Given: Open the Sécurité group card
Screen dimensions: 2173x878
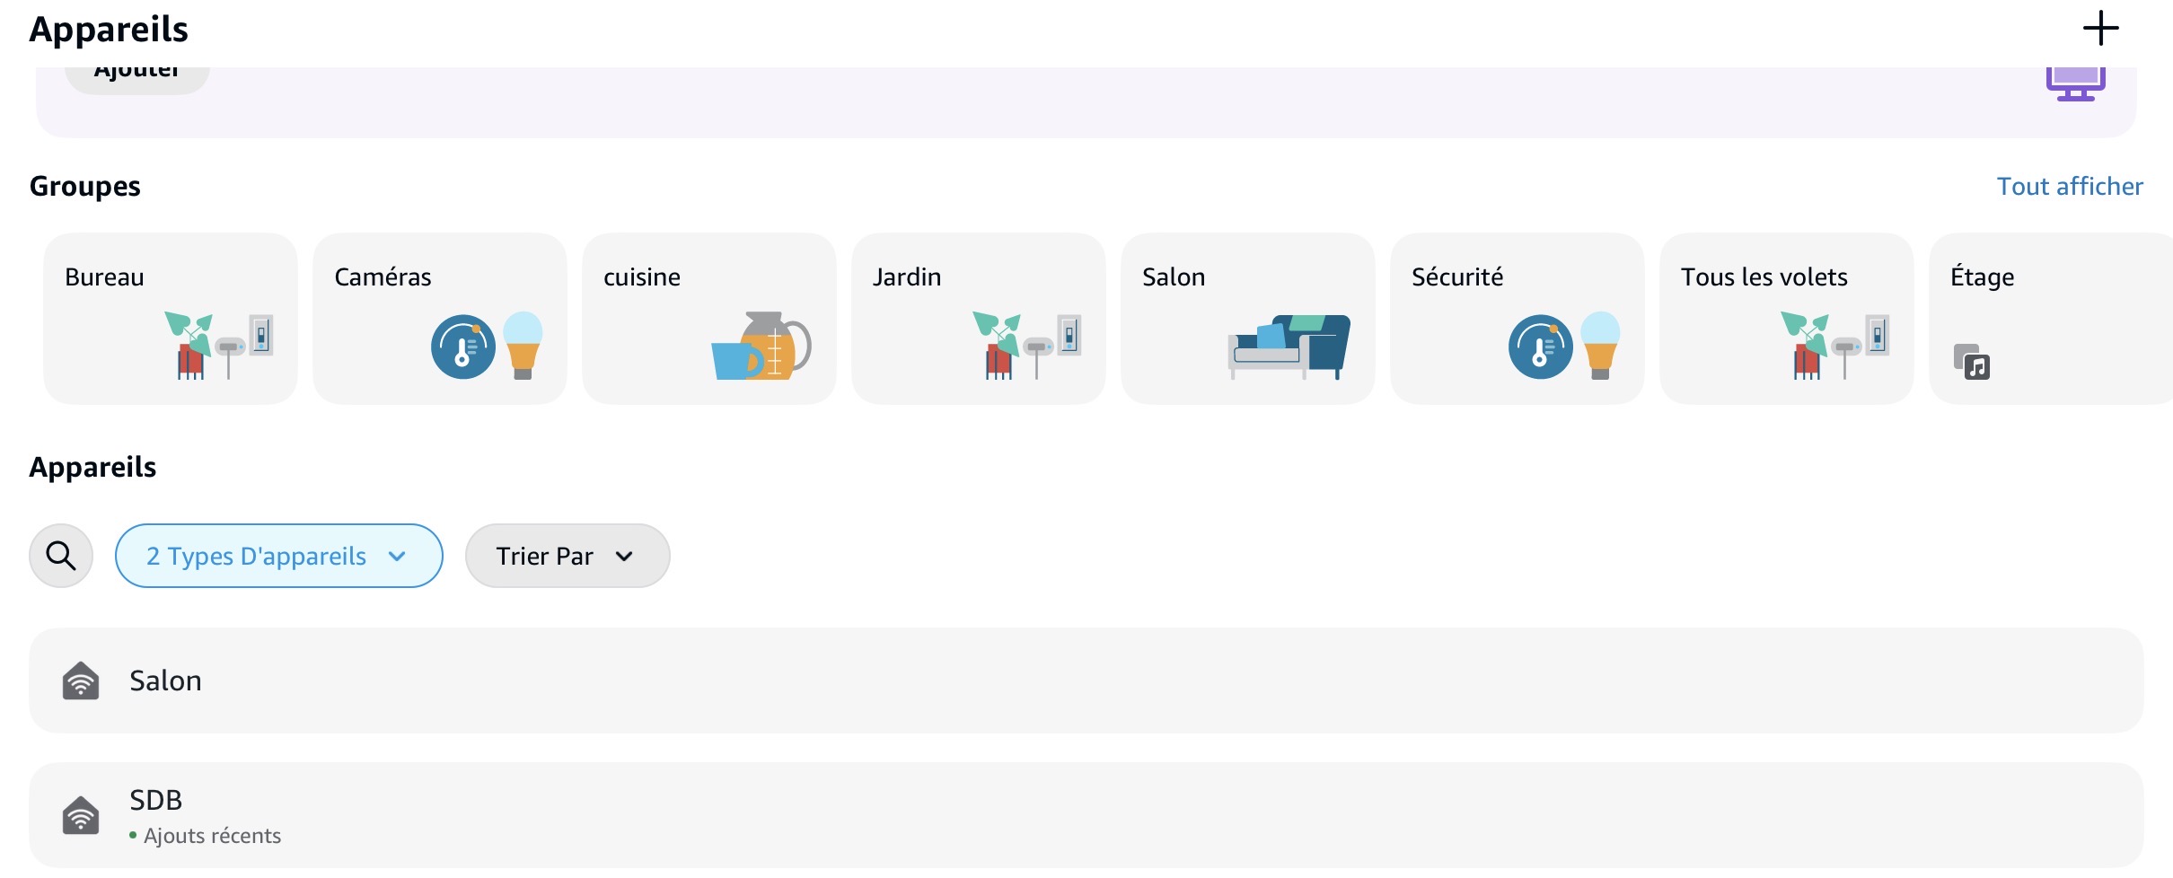Looking at the screenshot, I should (x=1517, y=319).
